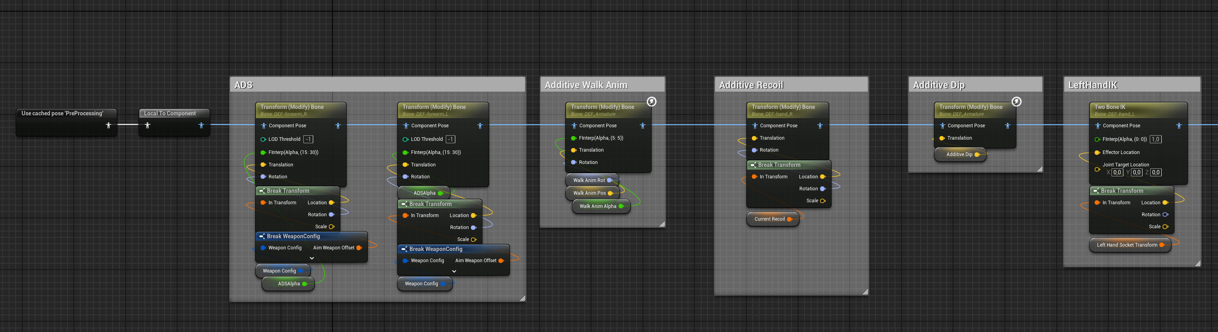The image size is (1218, 332).
Task: Click the Additive Dip comment resize grip
Action: (x=1040, y=169)
